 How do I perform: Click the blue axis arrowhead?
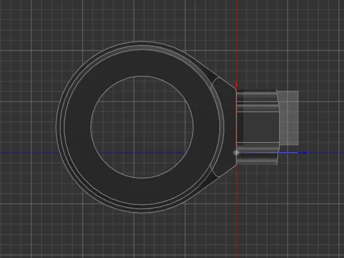tap(304, 153)
